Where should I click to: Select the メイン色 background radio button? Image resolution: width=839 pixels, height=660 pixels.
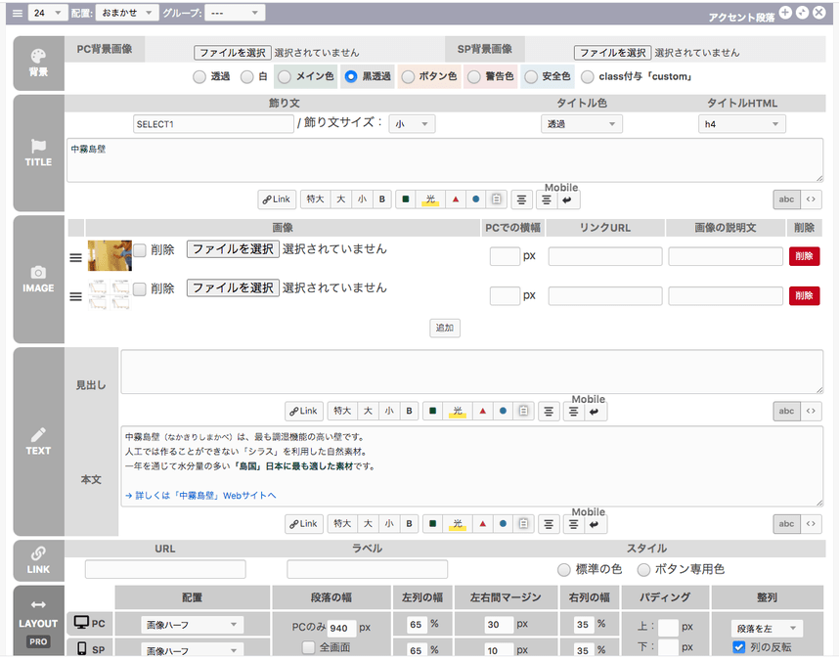pyautogui.click(x=284, y=76)
